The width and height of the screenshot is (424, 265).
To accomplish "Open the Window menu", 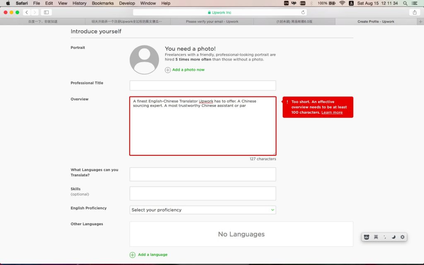I will pyautogui.click(x=148, y=3).
